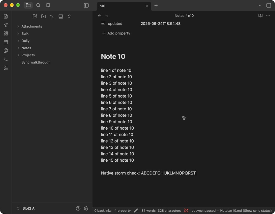Click the updated property name
The width and height of the screenshot is (275, 214).
pyautogui.click(x=115, y=24)
